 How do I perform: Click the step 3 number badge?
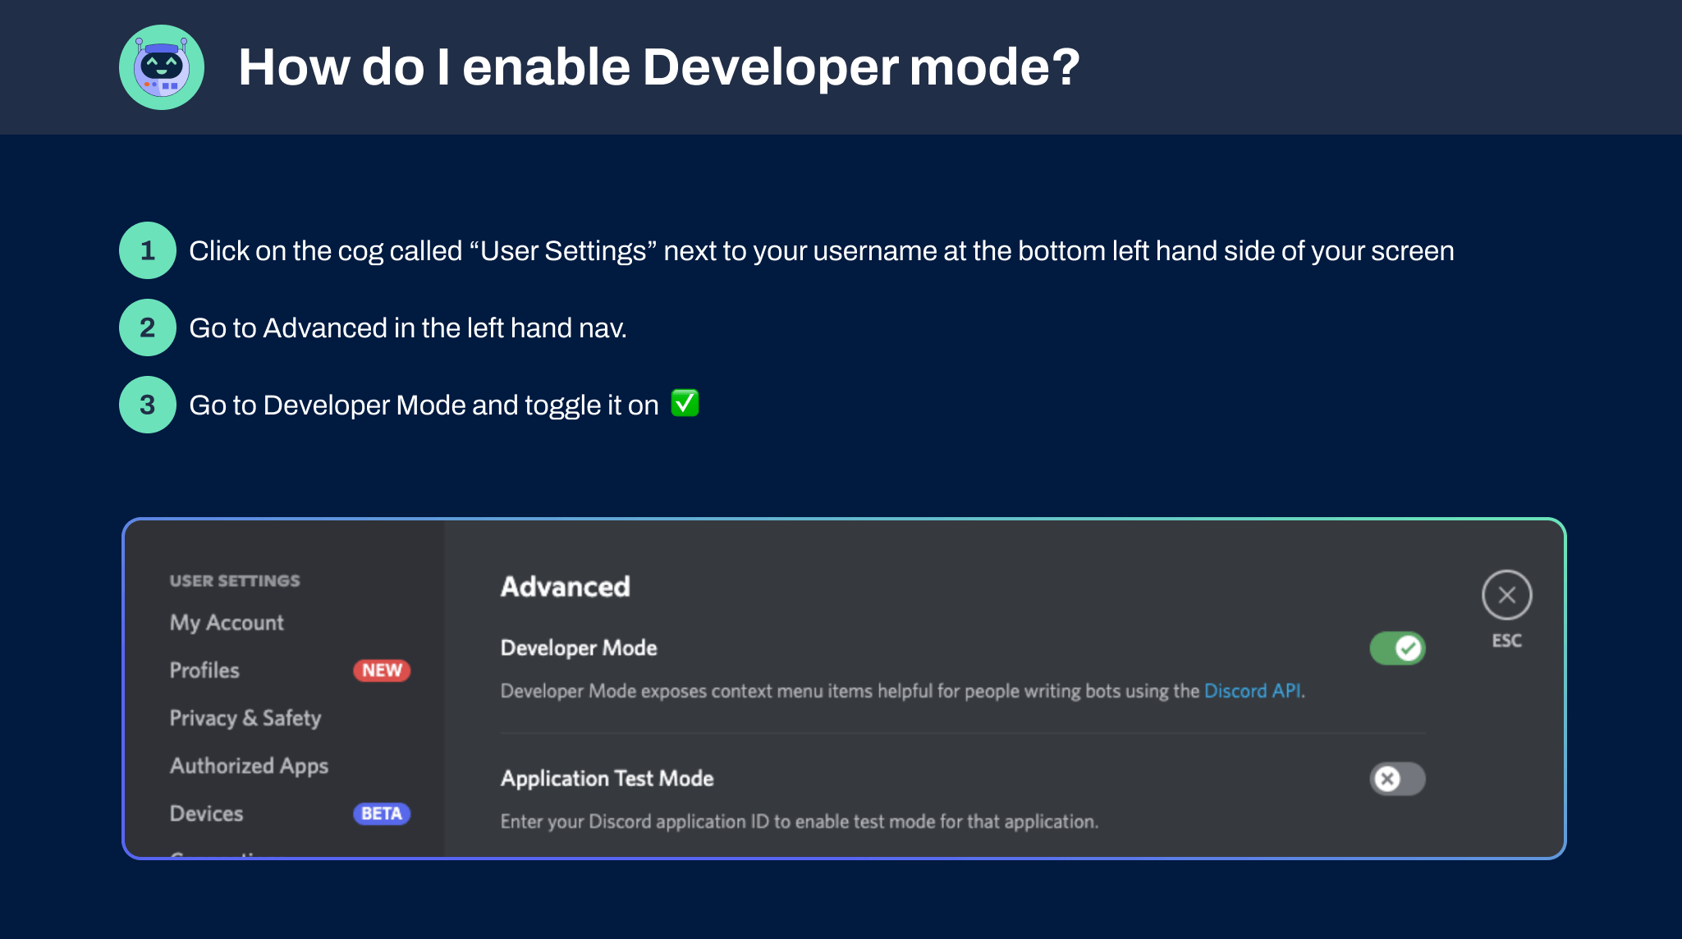(x=148, y=405)
